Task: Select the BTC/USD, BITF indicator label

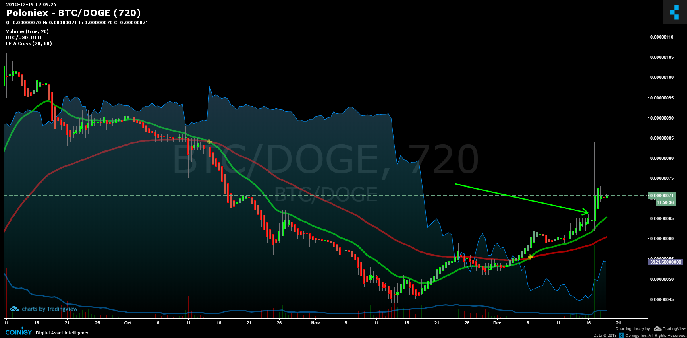Action: coord(24,37)
